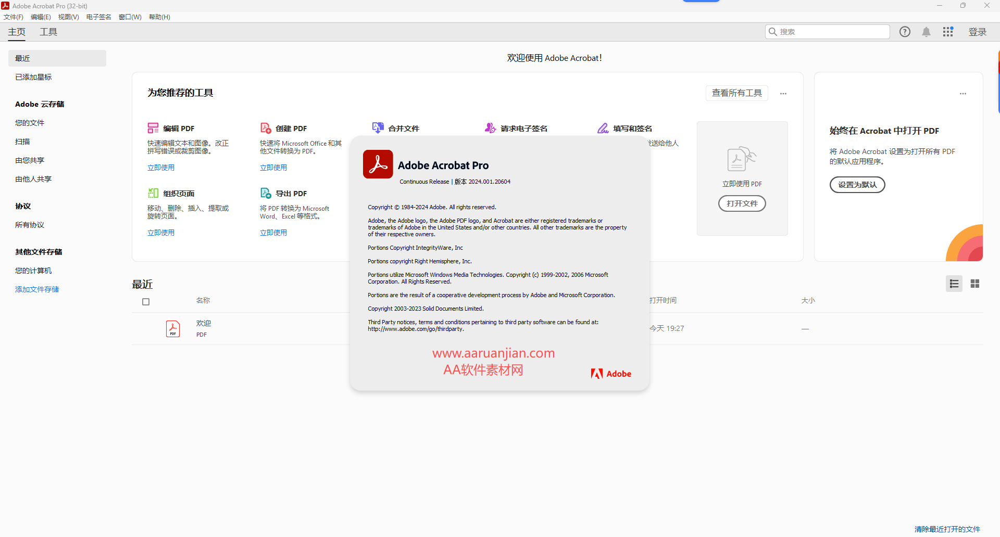Image resolution: width=1000 pixels, height=537 pixels.
Task: Open the overflow menu next to 查看所有工具
Action: point(783,94)
